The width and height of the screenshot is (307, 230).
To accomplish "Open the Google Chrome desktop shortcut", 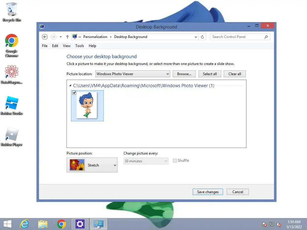I will coord(12,46).
